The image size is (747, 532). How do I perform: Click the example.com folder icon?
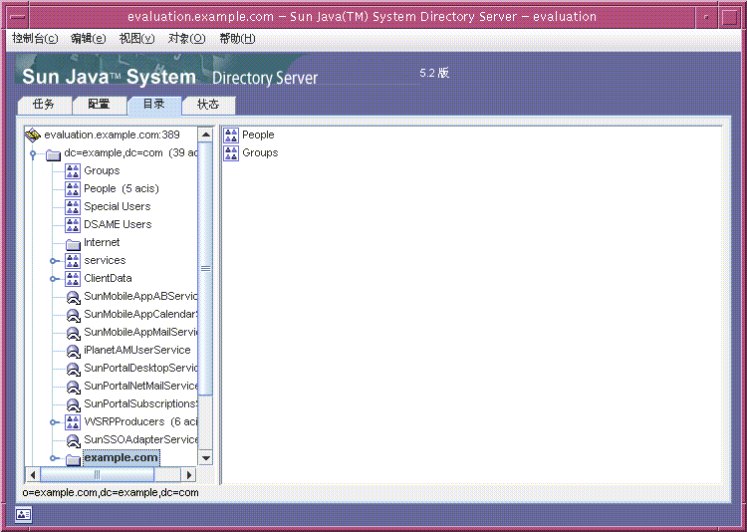coord(73,458)
